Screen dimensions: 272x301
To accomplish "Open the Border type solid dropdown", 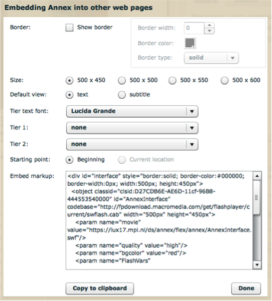I will [x=211, y=58].
